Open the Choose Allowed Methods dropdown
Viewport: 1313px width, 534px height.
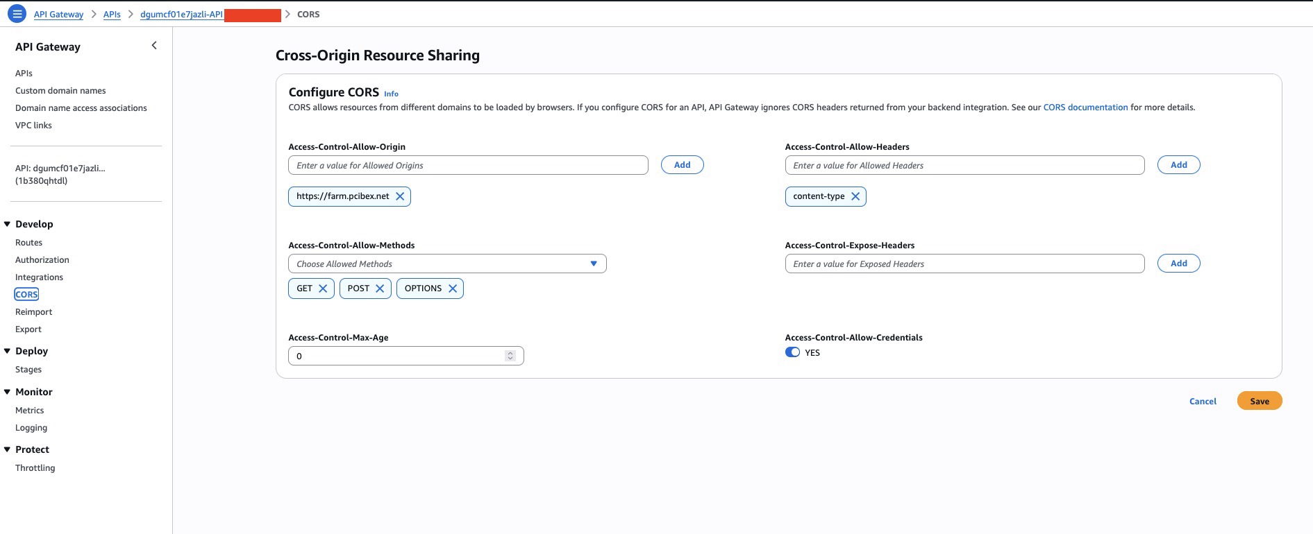point(446,264)
